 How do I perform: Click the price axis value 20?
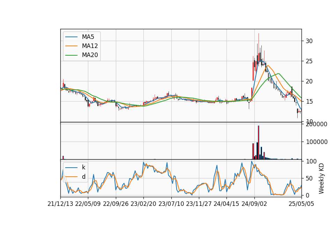(309, 81)
